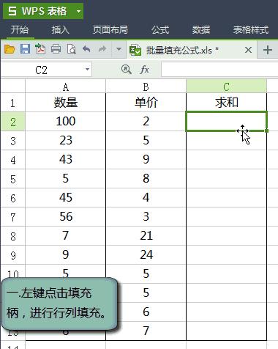Open the 公式 ribbon tab
The height and width of the screenshot is (349, 278).
tap(160, 30)
